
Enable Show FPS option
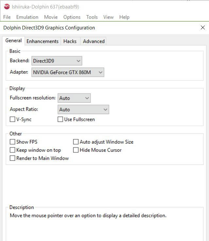13,142
